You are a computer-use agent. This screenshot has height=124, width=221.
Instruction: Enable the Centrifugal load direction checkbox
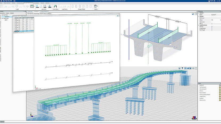212,30
